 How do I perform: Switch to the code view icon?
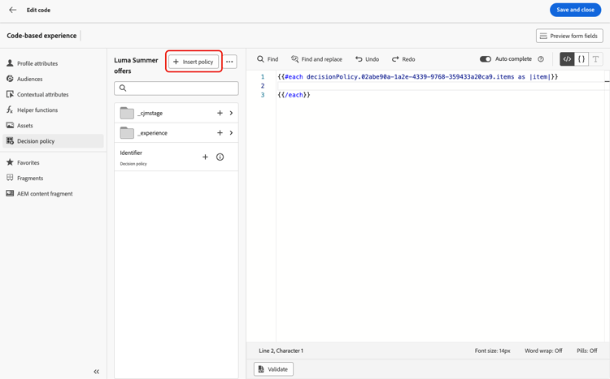pos(567,59)
